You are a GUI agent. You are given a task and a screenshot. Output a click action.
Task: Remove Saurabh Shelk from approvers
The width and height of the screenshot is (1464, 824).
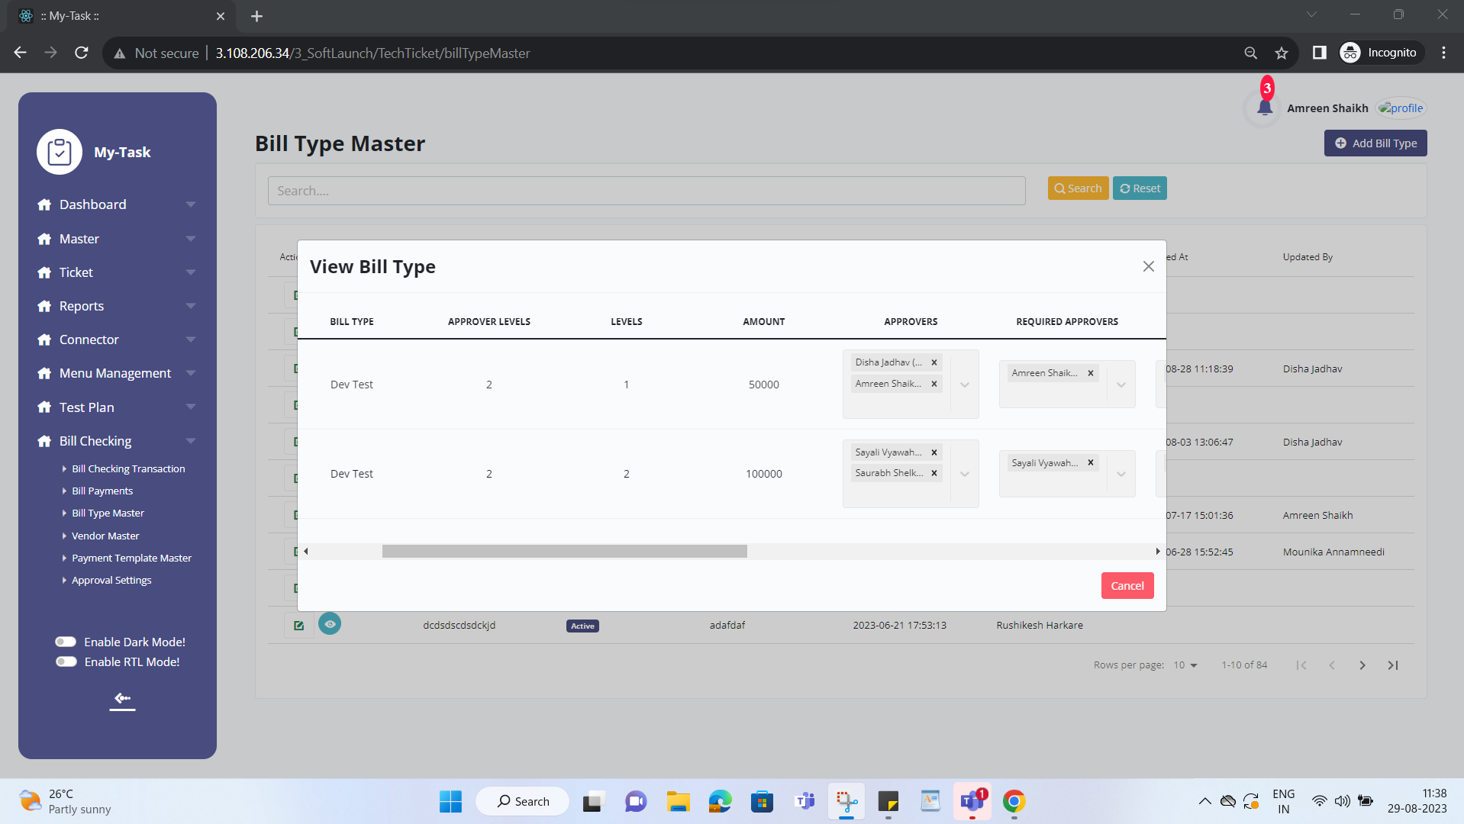tap(934, 473)
